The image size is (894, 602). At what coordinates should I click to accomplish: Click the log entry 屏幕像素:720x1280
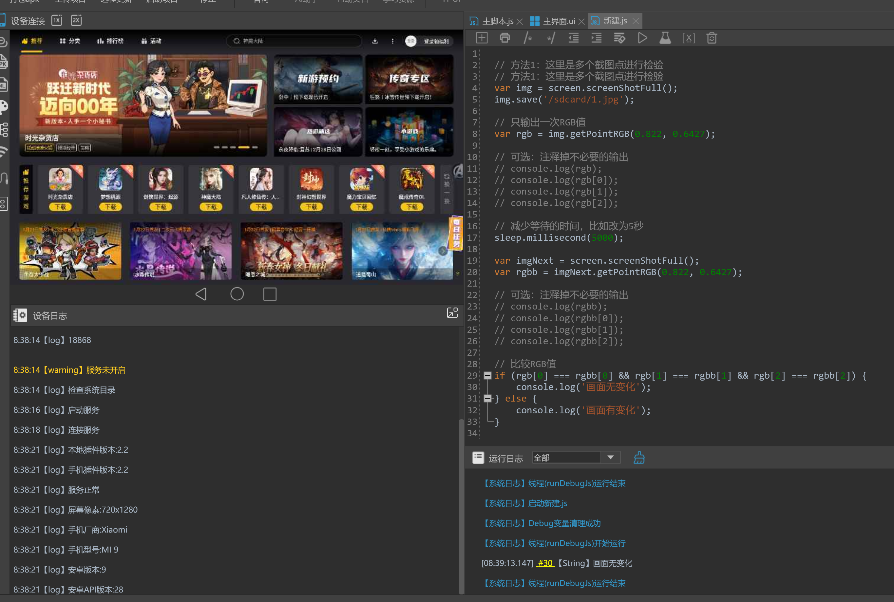75,510
